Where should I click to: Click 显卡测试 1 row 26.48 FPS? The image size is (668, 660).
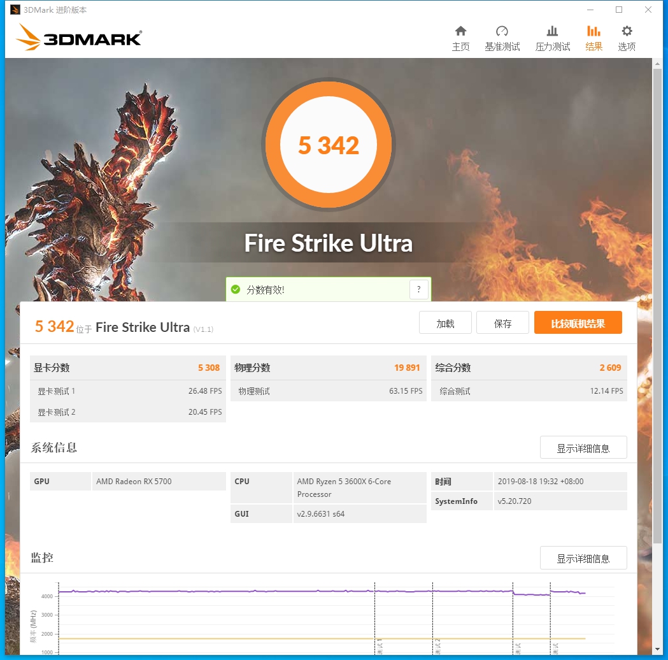128,391
